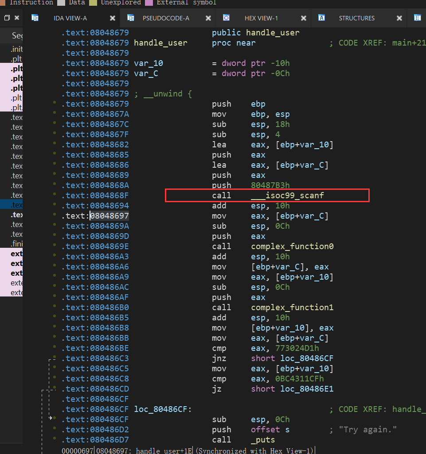Select the .init segment row
The height and width of the screenshot is (454, 426).
tap(12, 49)
